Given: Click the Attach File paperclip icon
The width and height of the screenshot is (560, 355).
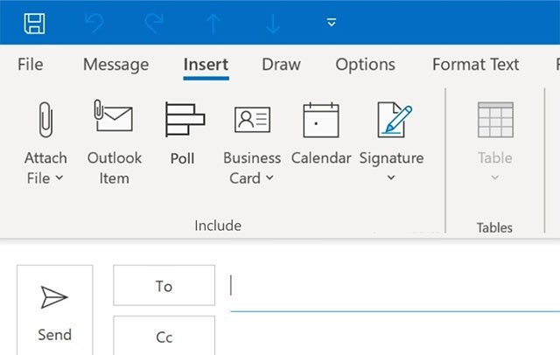Looking at the screenshot, I should pos(44,121).
